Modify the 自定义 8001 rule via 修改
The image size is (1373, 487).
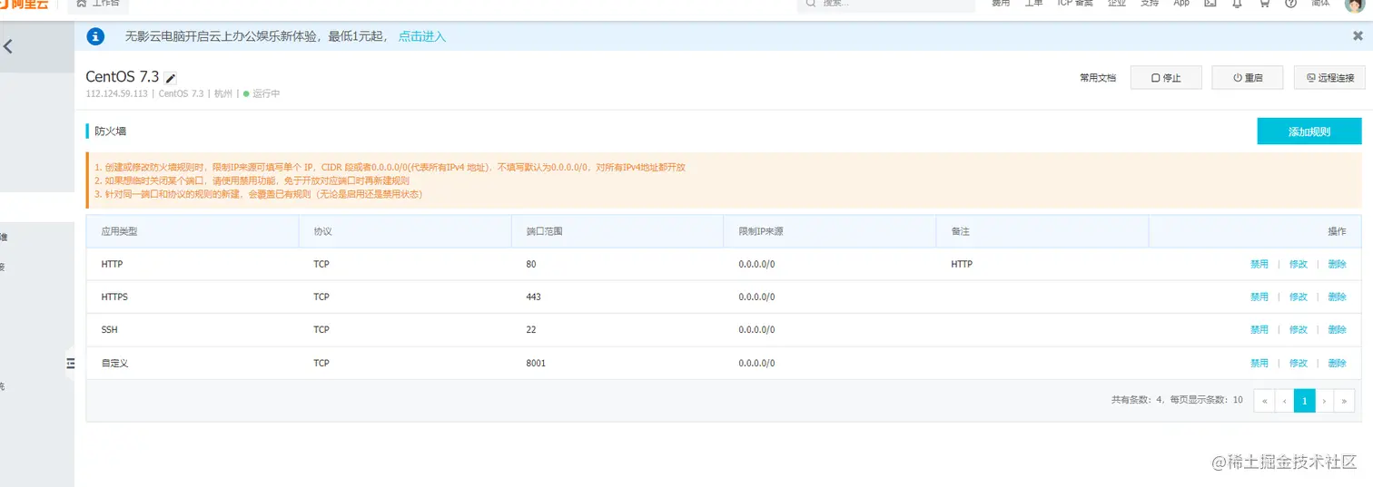tap(1299, 363)
